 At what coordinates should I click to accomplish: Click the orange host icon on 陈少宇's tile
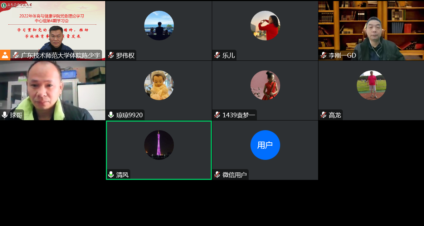[5, 55]
